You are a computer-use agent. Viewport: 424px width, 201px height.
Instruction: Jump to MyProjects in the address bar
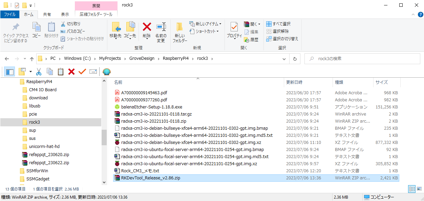(110, 58)
